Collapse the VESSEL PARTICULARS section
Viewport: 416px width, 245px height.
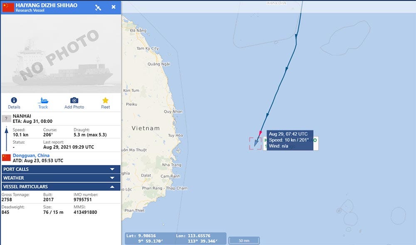click(x=61, y=187)
